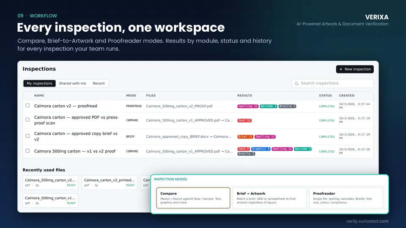Click file Calmora_500mg_carton_v2_PROOF.pdf
Viewport: 406px width, 228px height.
coord(179,106)
